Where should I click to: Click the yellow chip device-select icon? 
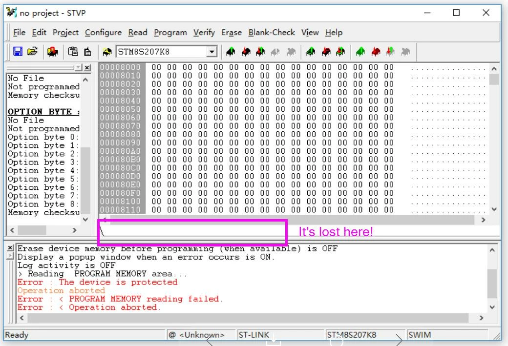pyautogui.click(x=107, y=52)
